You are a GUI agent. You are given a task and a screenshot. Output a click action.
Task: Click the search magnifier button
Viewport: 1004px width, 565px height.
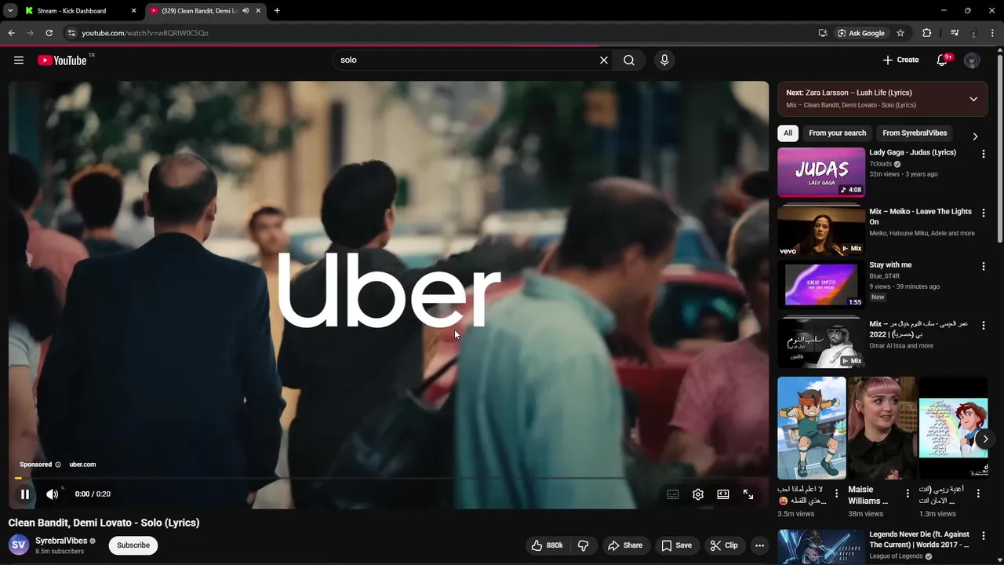pos(629,60)
